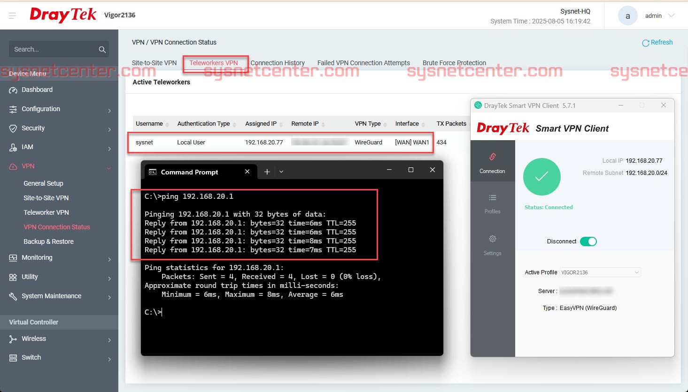Click the admin avatar circle

tap(627, 16)
